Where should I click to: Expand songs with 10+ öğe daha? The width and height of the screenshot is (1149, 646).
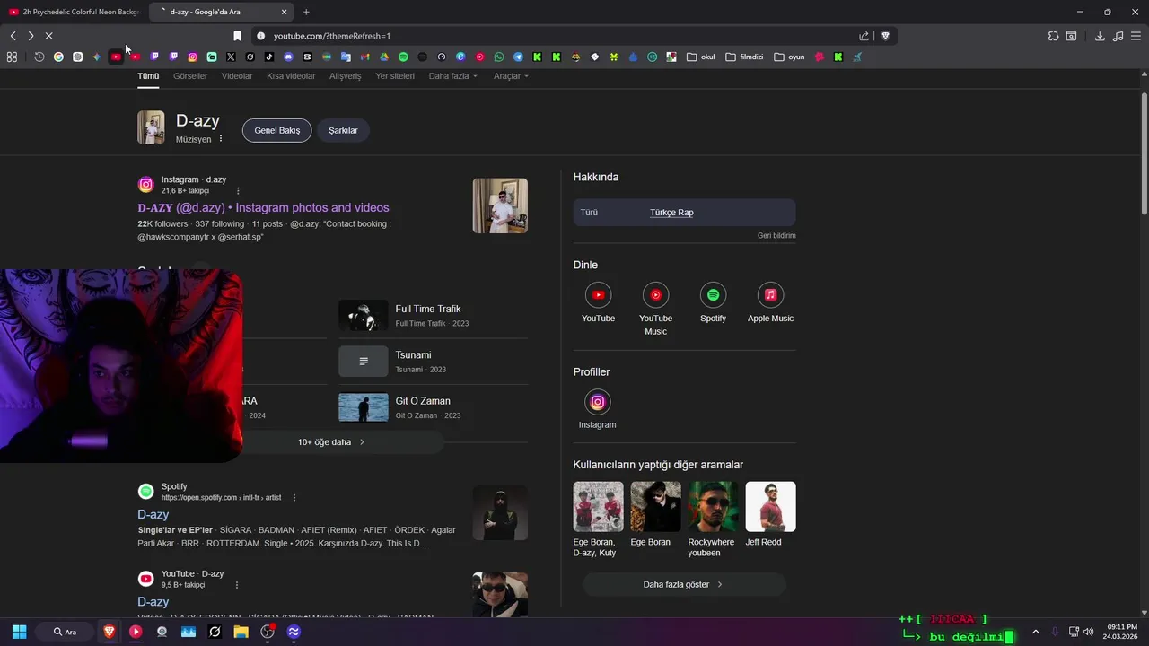tap(330, 442)
